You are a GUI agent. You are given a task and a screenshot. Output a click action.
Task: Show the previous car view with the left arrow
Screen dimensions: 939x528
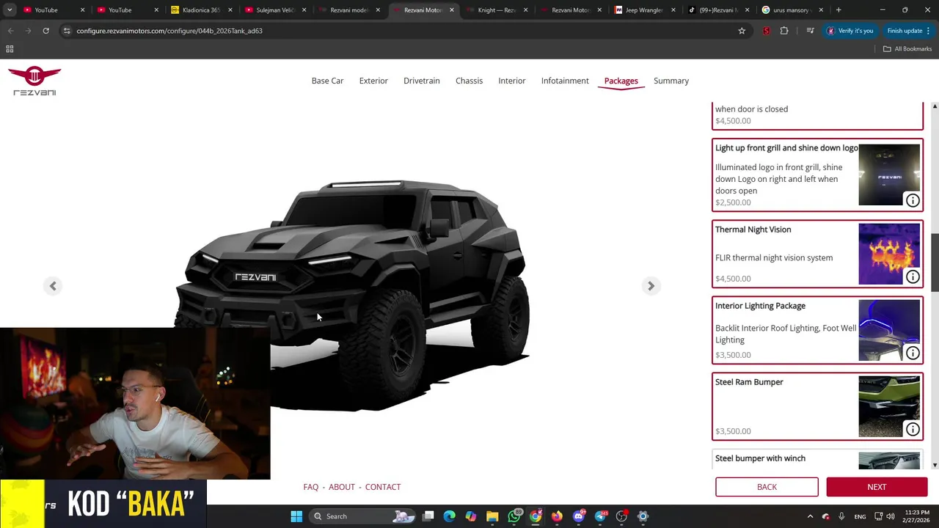(x=53, y=286)
